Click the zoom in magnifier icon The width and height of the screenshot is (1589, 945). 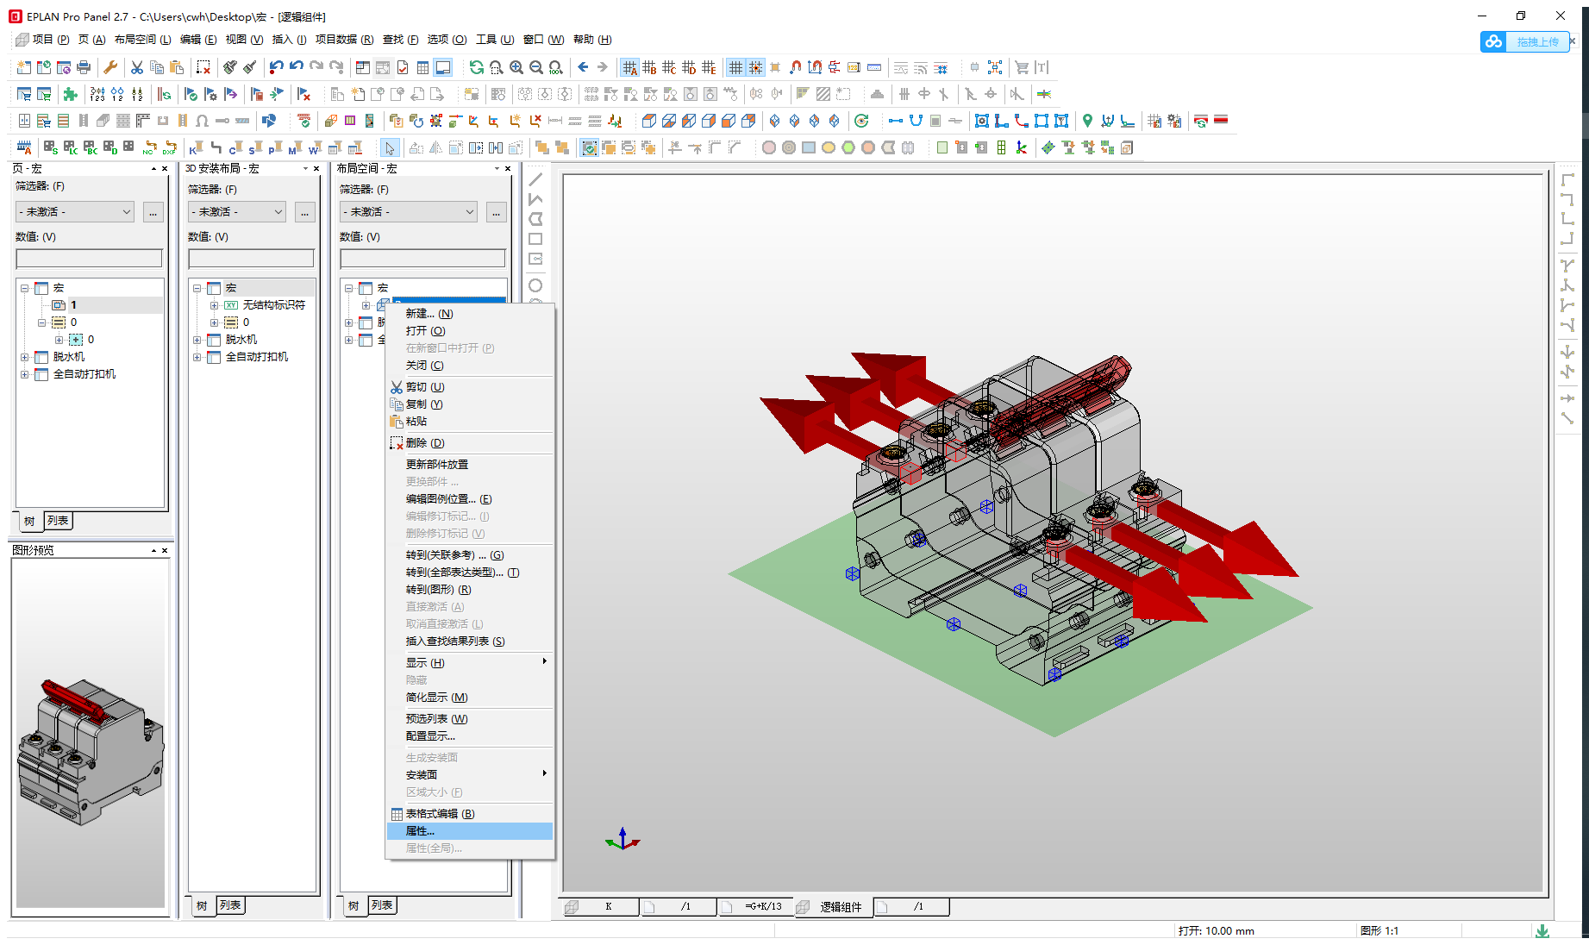pos(516,67)
